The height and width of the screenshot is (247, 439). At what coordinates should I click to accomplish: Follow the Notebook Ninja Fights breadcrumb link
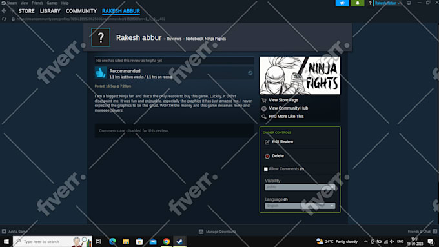click(x=206, y=39)
